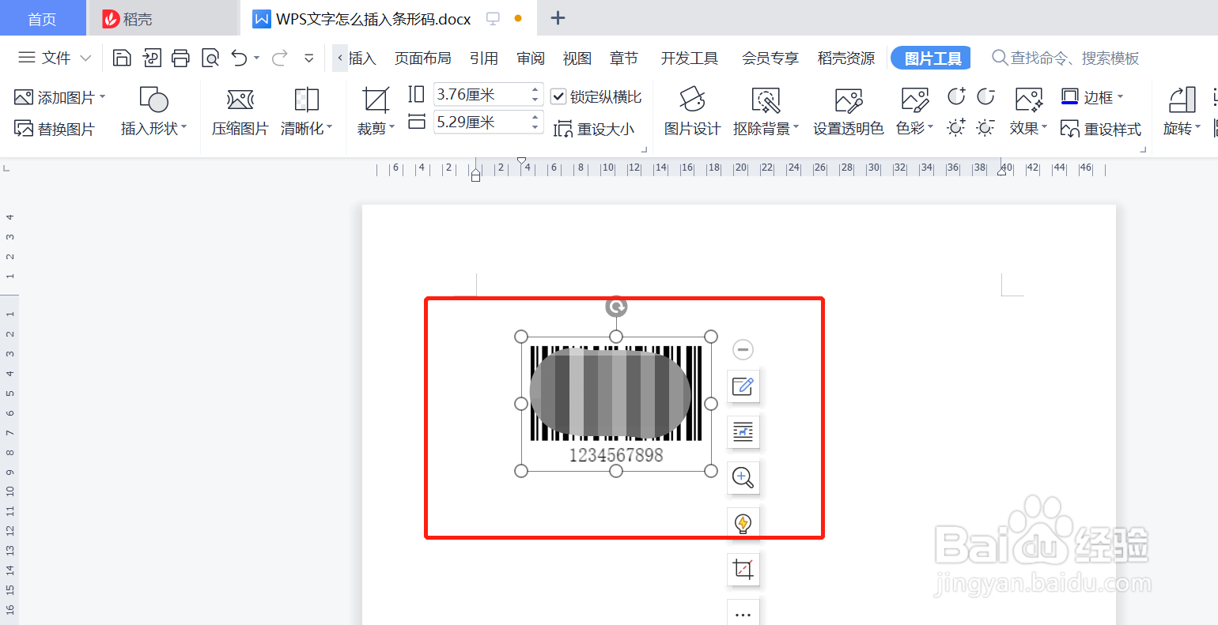The height and width of the screenshot is (625, 1218).
Task: Click the floating magnifier zoom icon
Action: (743, 477)
